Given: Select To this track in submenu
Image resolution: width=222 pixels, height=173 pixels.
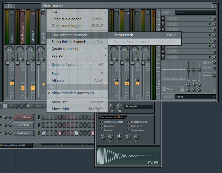Looking at the screenshot, I should click(x=144, y=35).
